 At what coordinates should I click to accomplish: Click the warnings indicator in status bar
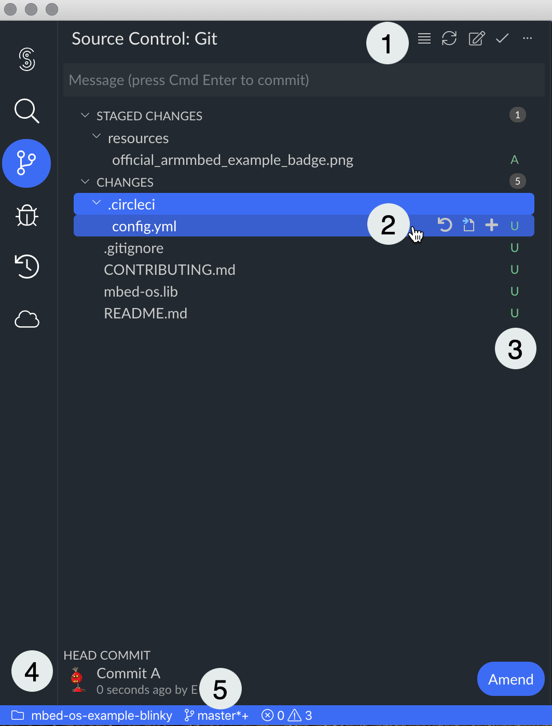[x=300, y=715]
